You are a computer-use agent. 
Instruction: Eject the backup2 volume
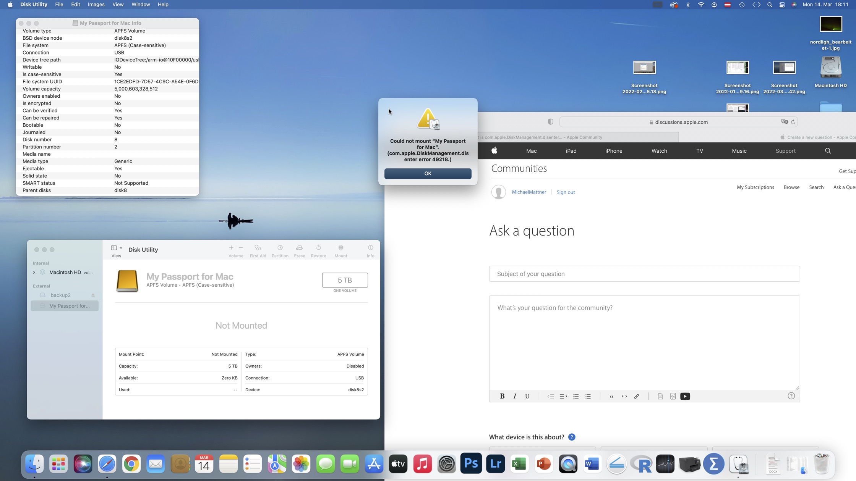coord(92,295)
